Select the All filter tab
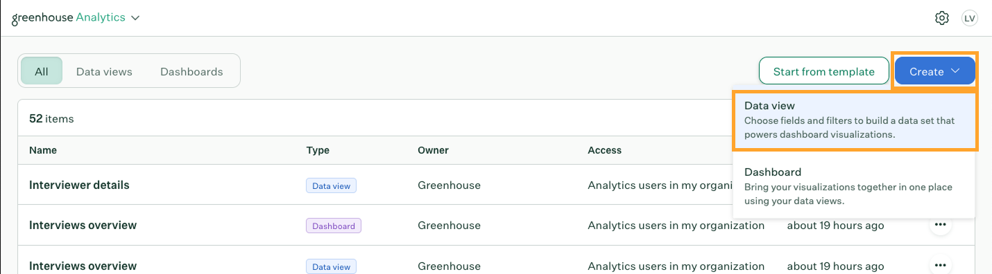 (42, 71)
